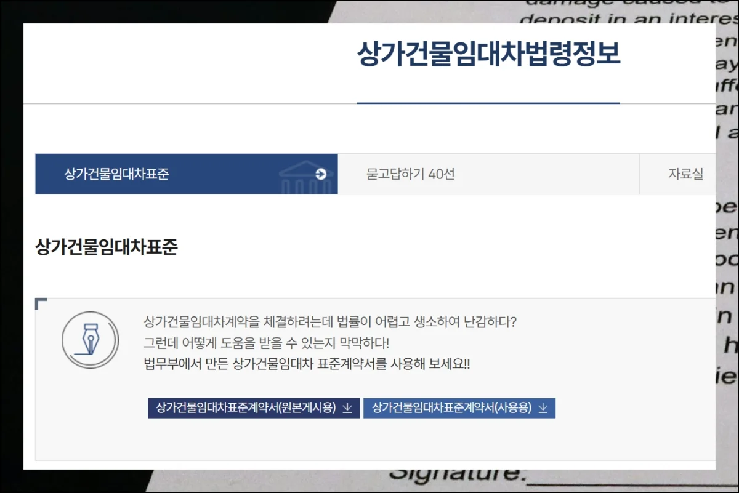Download 상가건물임대차표준계약서(사용용) file

click(x=451, y=408)
